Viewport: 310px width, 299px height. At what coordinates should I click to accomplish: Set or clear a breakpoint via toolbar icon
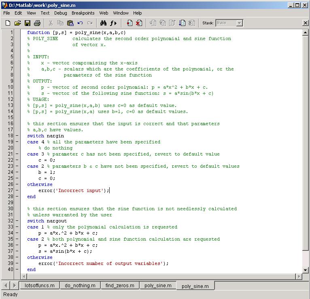click(x=130, y=23)
